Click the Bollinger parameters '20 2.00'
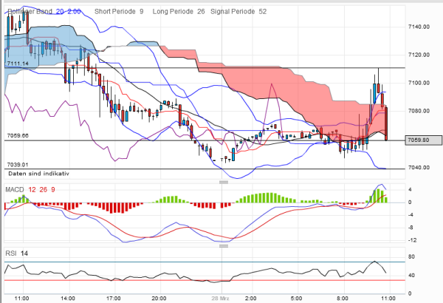The image size is (443, 303). (x=69, y=12)
